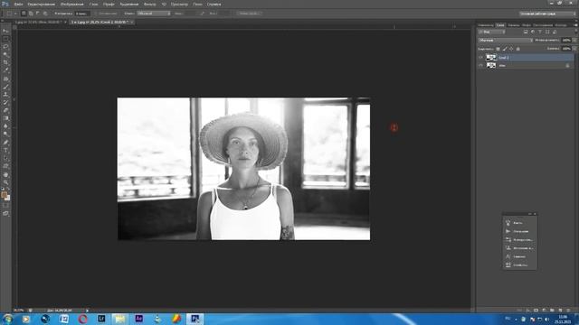Select the Healing Brush tool
Image resolution: width=579 pixels, height=325 pixels.
[5, 79]
